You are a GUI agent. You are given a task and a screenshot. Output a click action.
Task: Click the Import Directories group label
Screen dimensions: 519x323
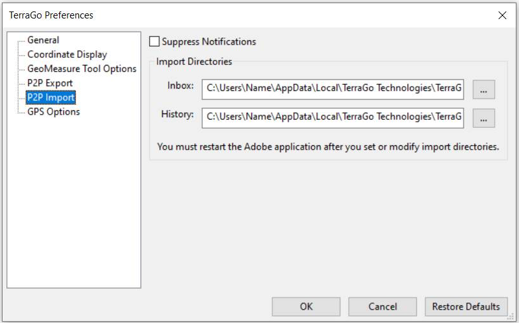[194, 62]
